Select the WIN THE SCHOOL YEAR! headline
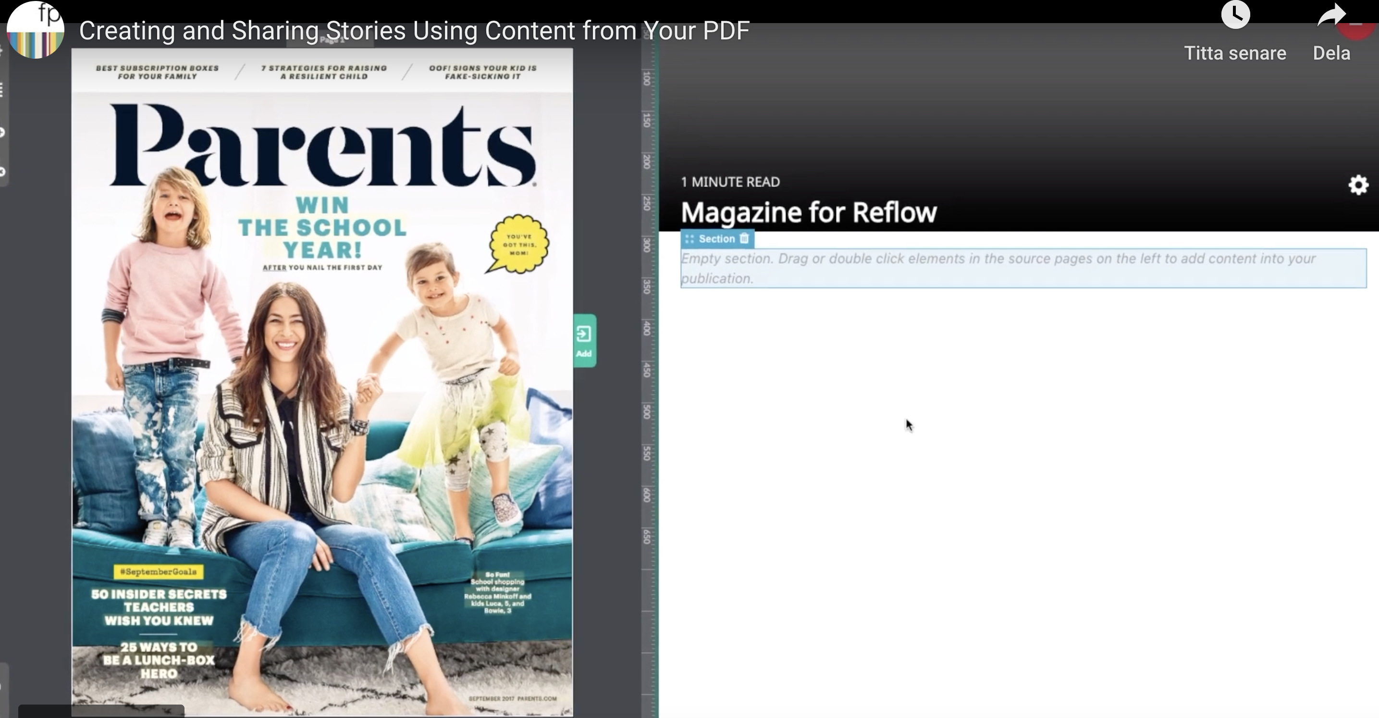Viewport: 1379px width, 718px height. [x=322, y=227]
